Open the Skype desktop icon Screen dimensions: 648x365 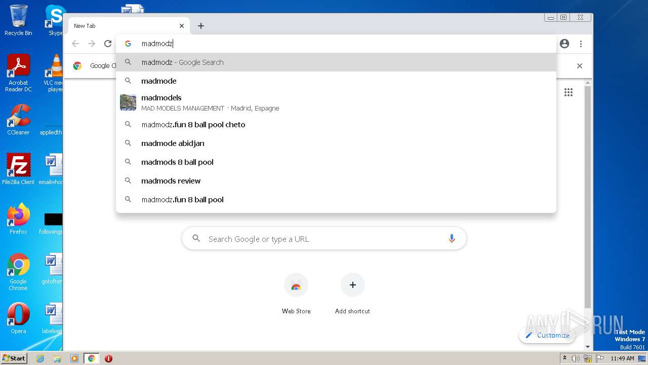[x=55, y=20]
